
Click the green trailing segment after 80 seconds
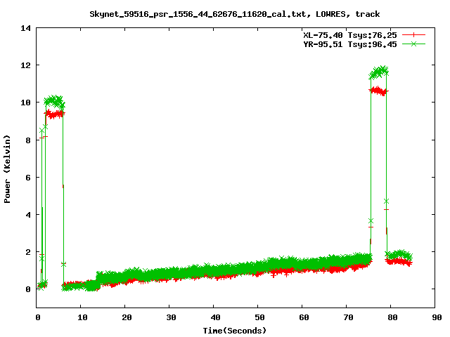[400, 255]
